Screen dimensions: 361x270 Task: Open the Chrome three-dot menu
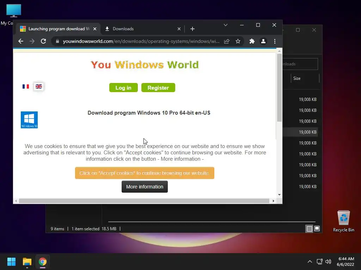(275, 41)
